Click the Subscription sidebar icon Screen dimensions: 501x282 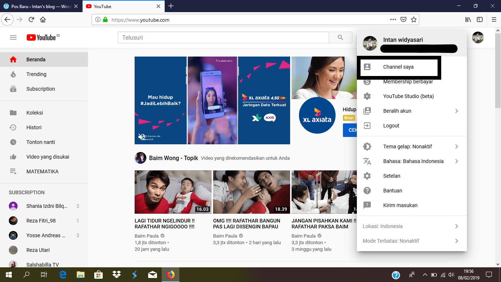pos(13,89)
